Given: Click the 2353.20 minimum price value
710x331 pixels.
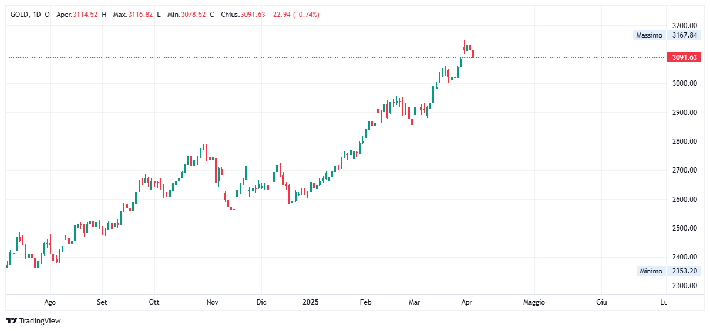Looking at the screenshot, I should [685, 271].
